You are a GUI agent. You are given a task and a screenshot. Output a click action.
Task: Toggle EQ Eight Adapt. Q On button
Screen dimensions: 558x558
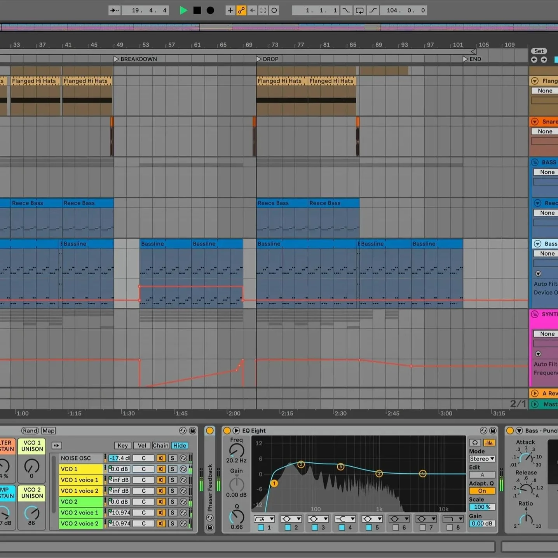[482, 491]
